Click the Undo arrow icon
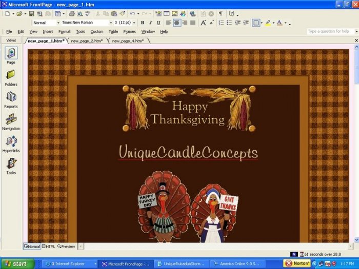This screenshot has height=269, width=359. pyautogui.click(x=132, y=14)
